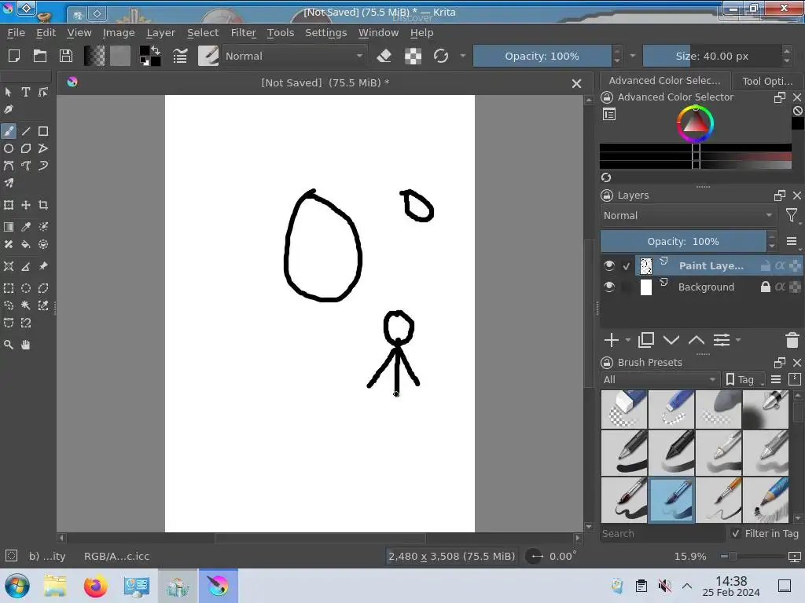Click the brush preset Search field
This screenshot has height=603, width=805.
click(662, 533)
